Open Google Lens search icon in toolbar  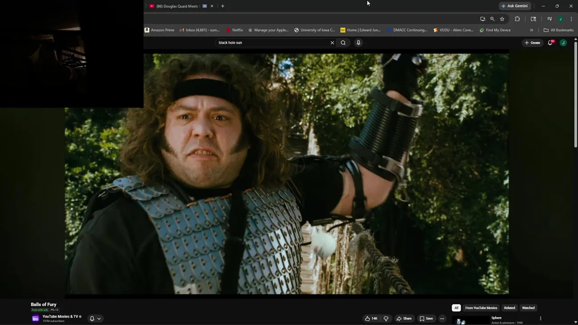click(x=533, y=19)
